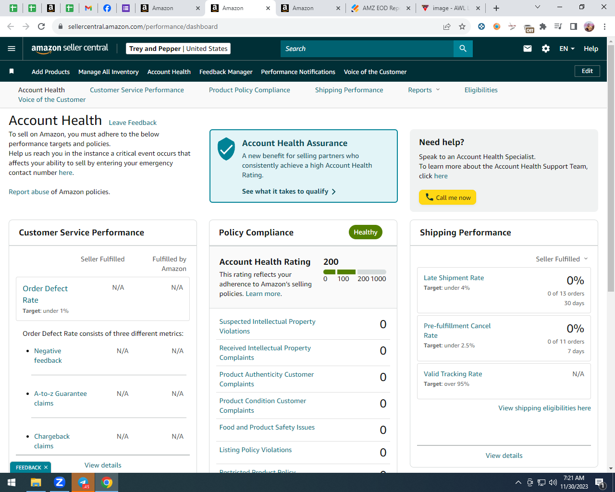Click the Edit button in the menu bar

pos(587,71)
